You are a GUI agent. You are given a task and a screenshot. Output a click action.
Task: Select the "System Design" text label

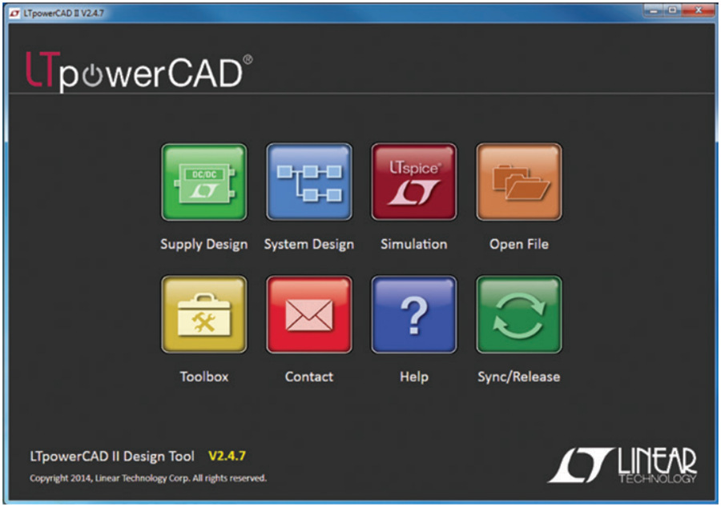308,244
